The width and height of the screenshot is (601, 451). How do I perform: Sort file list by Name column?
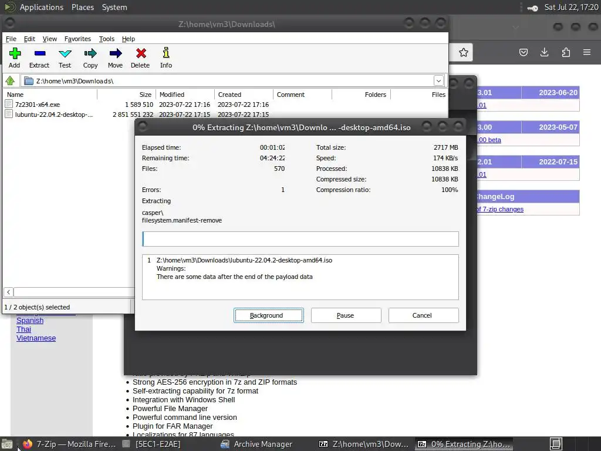coord(50,95)
